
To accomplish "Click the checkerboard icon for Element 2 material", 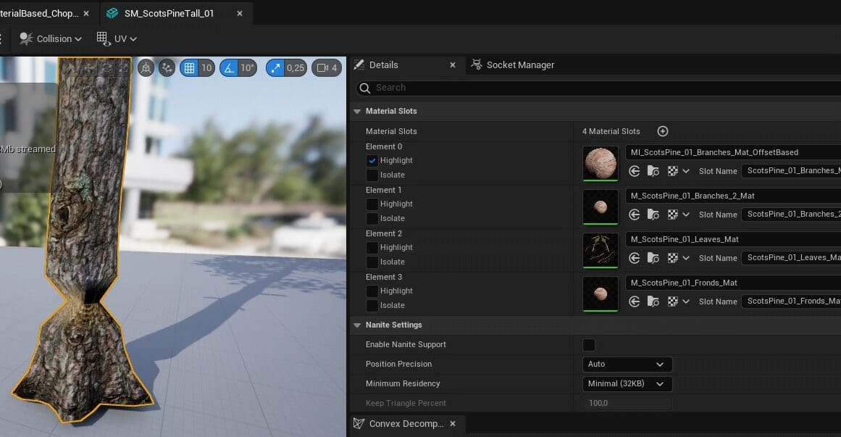I will pos(672,258).
